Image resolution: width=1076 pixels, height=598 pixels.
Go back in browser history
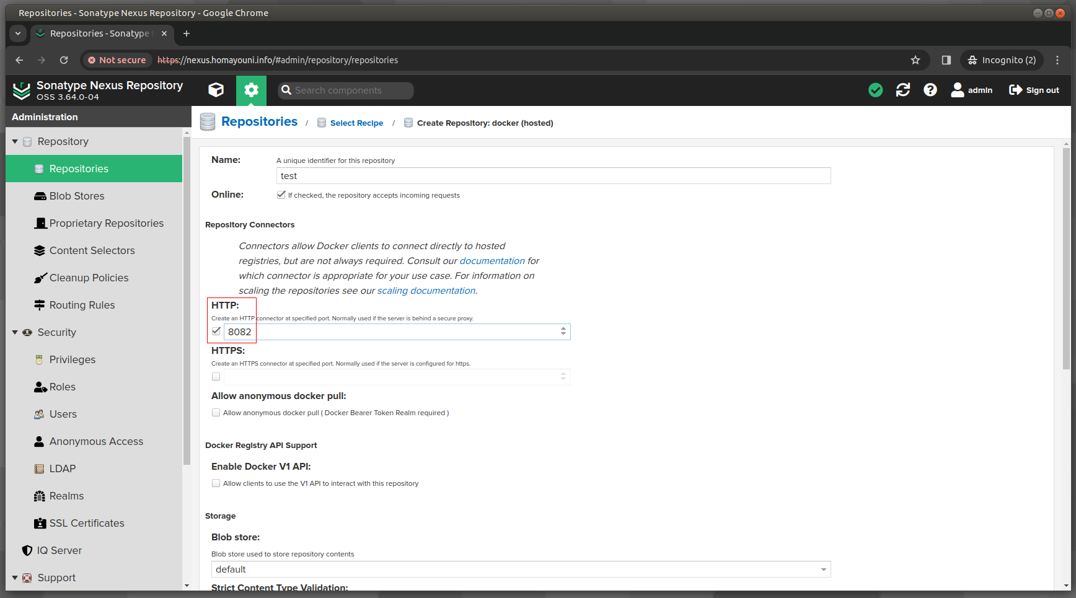pyautogui.click(x=19, y=60)
